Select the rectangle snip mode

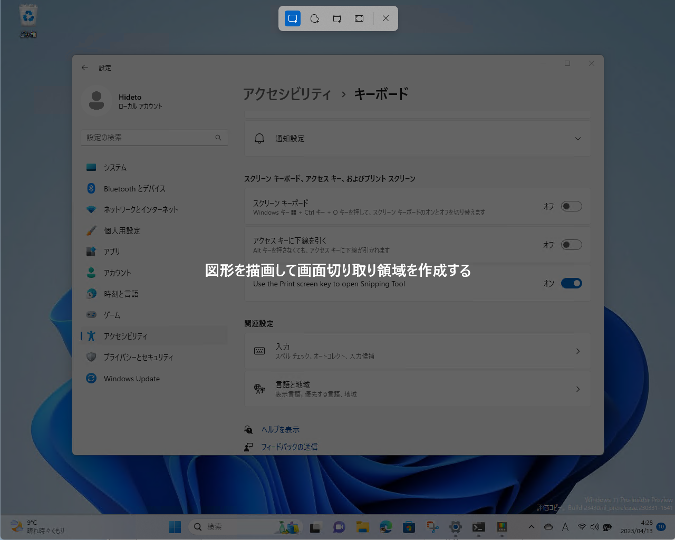pos(293,18)
